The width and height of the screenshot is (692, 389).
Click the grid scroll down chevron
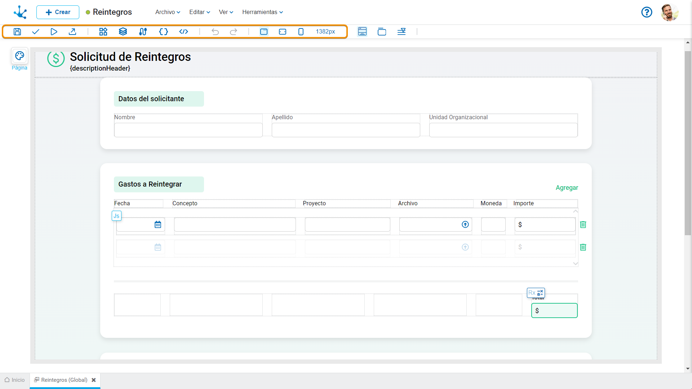tap(575, 264)
